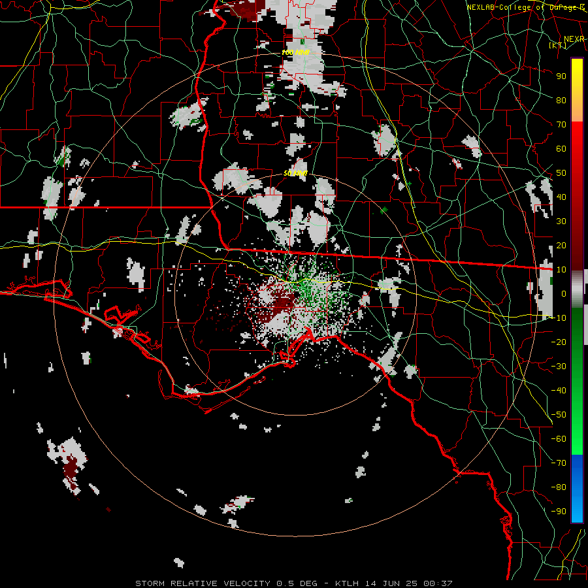Click the -60 value on velocity scale
The width and height of the screenshot is (588, 588).
(559, 439)
